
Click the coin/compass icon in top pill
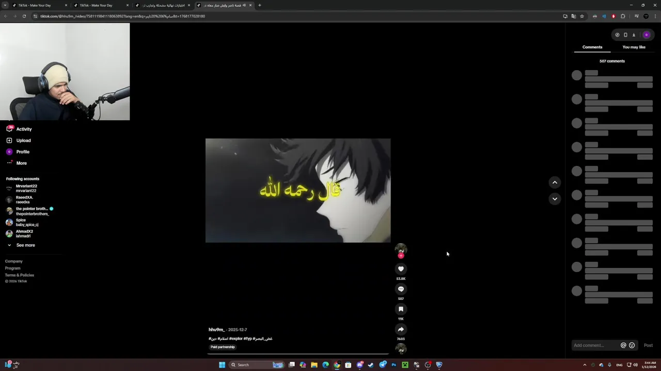(617, 35)
